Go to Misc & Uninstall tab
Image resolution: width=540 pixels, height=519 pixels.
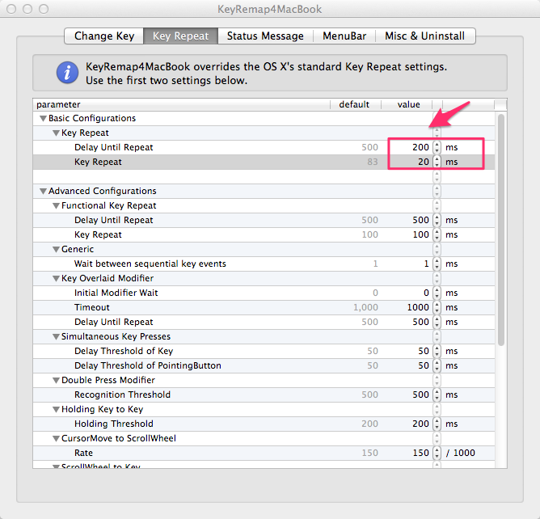[425, 36]
